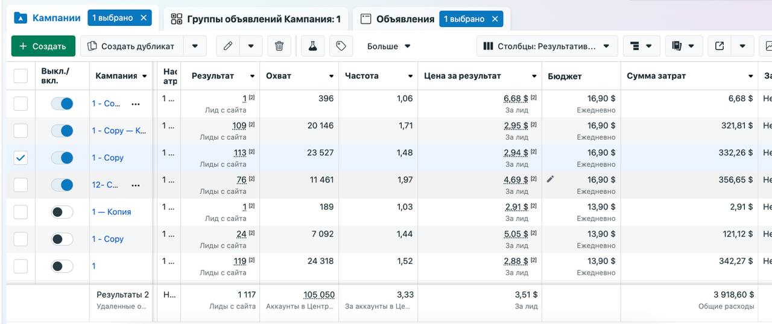Expand the 'Столбцы: Результатив...' dropdown
Screen dimensions: 772x324
pos(546,46)
